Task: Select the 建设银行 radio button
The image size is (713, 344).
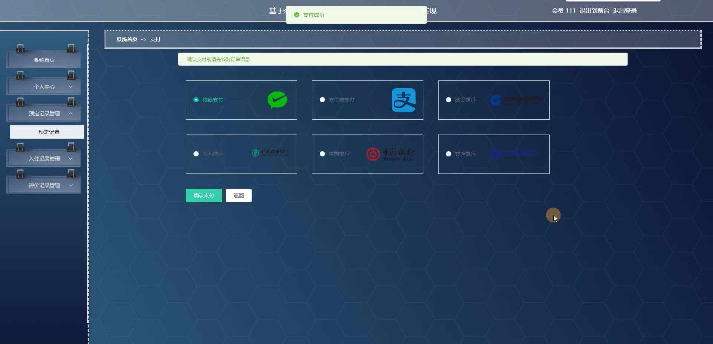Action: 449,100
